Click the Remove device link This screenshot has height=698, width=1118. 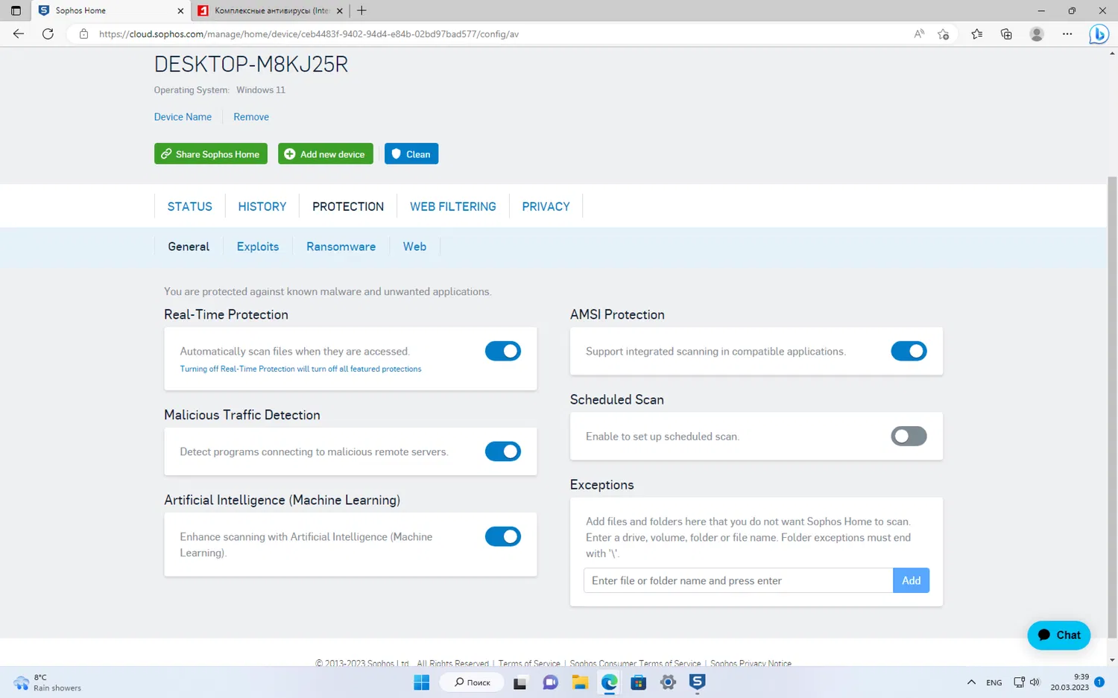point(251,117)
